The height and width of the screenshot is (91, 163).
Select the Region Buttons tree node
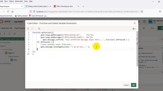[13, 56]
